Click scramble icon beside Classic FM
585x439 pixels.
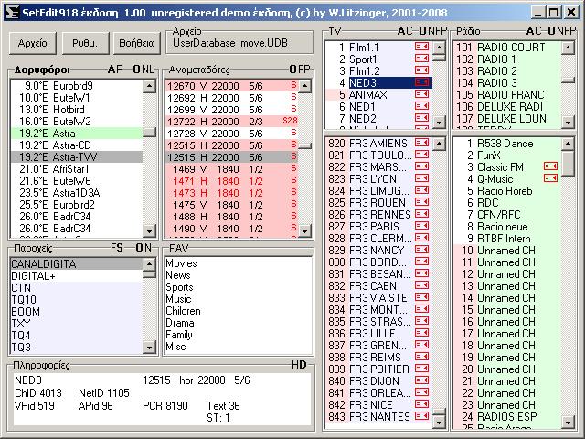click(x=550, y=166)
